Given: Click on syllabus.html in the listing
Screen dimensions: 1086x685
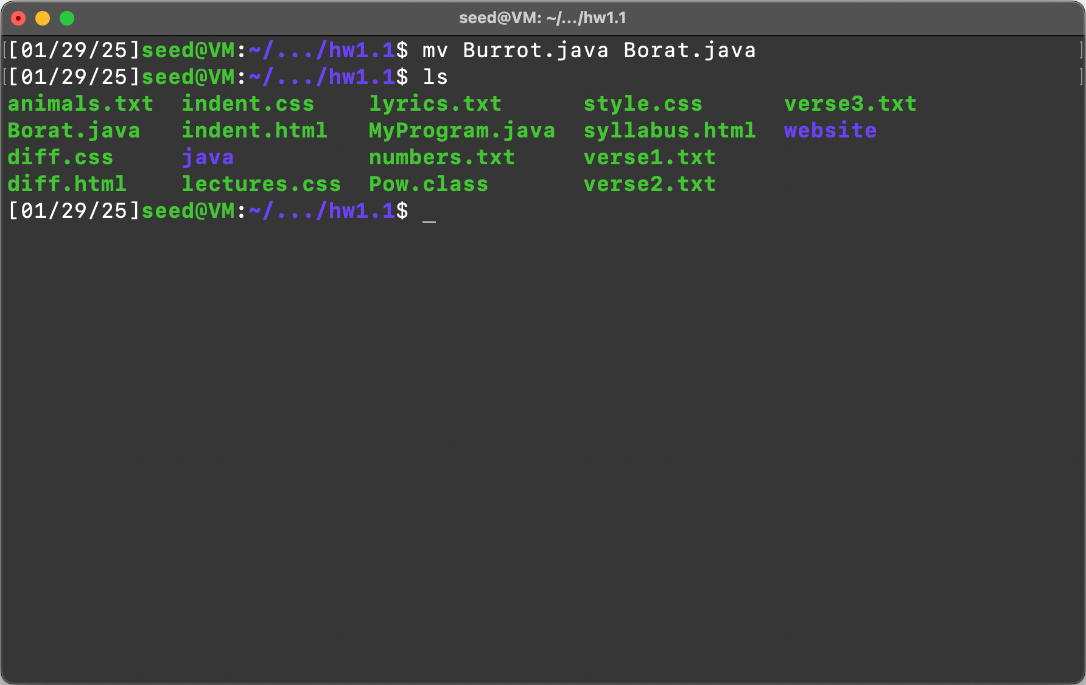Looking at the screenshot, I should click(670, 131).
